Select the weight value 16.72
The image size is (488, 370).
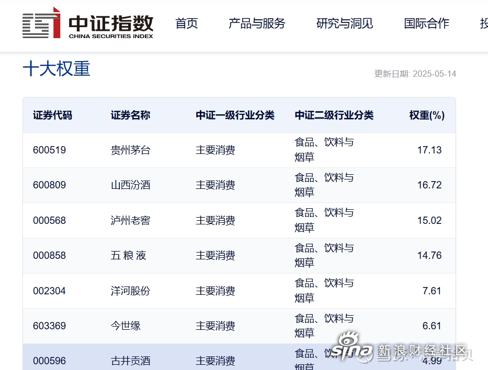(x=429, y=185)
